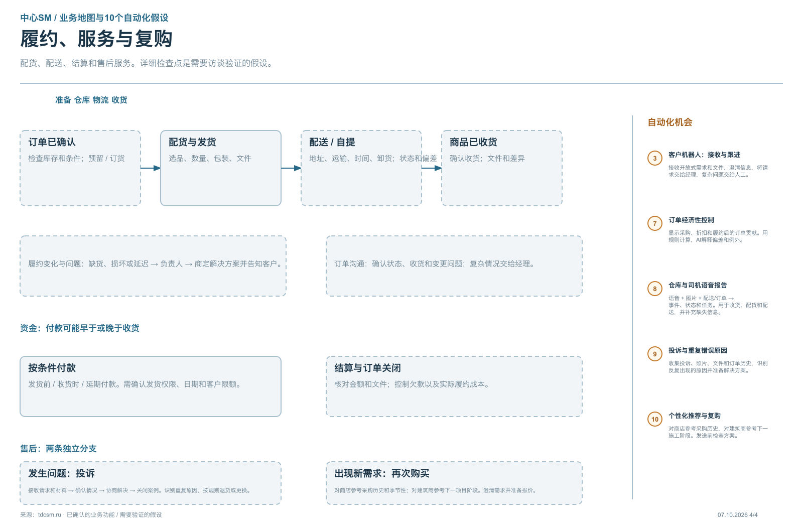Click 订单经济性控制 title

691,220
